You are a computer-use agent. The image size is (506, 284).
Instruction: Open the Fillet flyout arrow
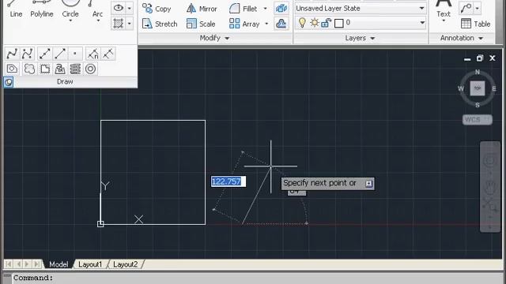tap(266, 9)
